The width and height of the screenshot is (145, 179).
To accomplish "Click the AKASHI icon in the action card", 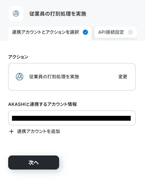I will point(20,77).
